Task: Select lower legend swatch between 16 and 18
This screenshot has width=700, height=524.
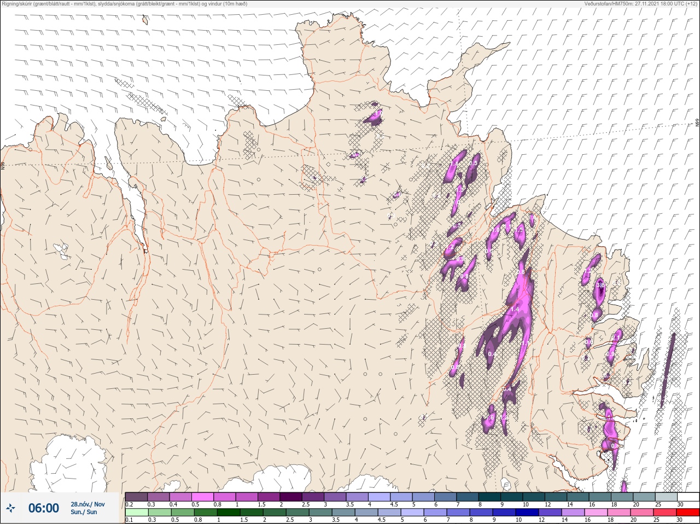Action: click(x=596, y=512)
